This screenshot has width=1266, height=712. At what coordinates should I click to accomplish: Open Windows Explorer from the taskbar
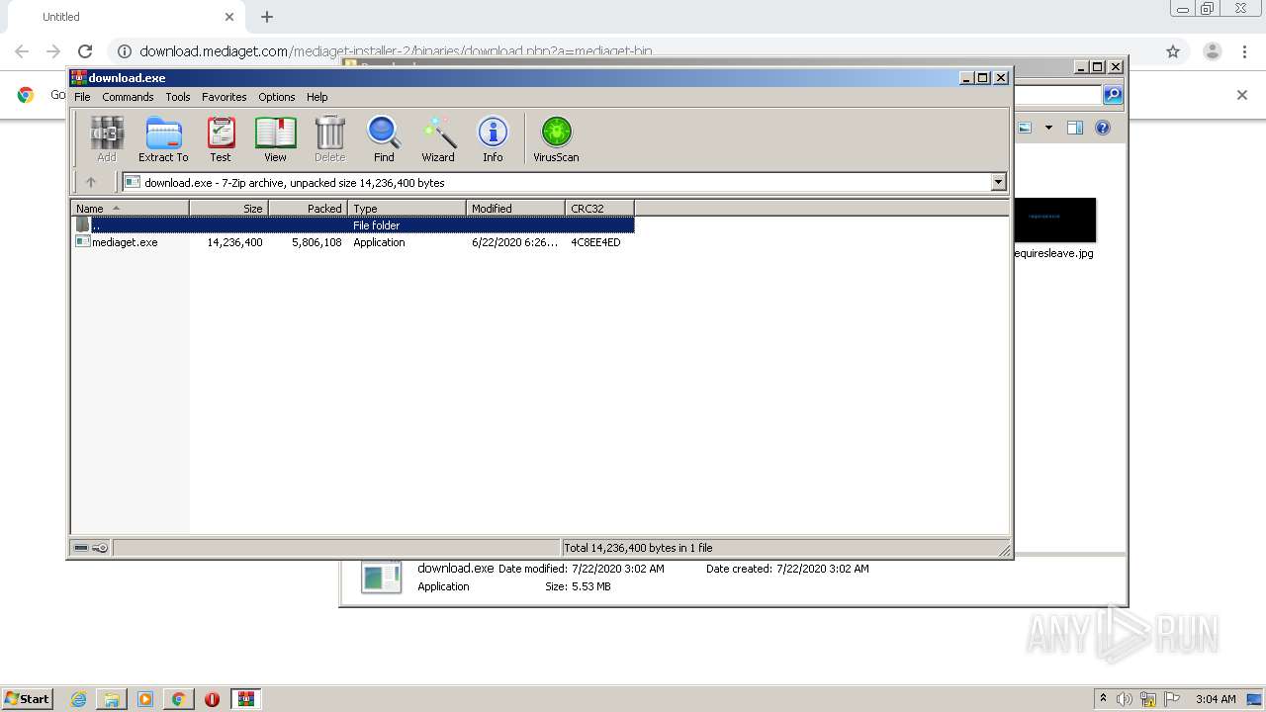pos(112,699)
